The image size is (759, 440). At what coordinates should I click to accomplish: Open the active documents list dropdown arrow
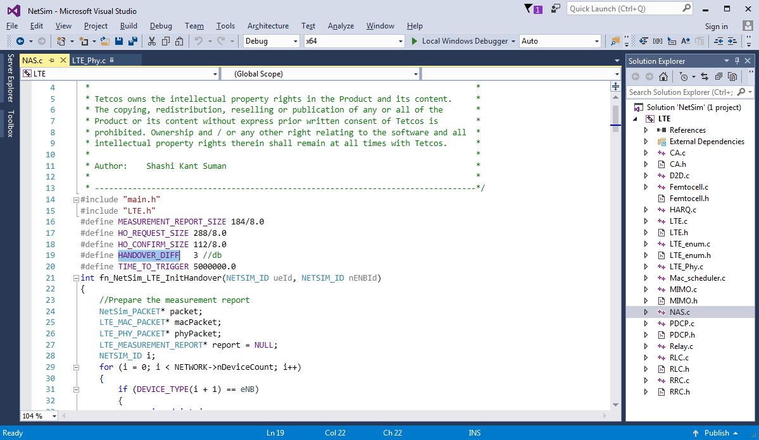[617, 61]
